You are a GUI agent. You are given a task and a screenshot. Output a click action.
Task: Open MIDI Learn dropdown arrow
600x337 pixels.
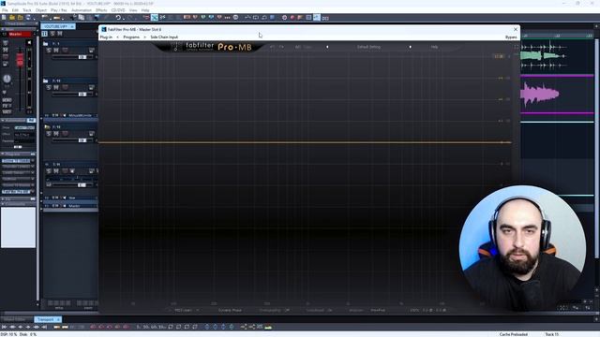point(198,310)
